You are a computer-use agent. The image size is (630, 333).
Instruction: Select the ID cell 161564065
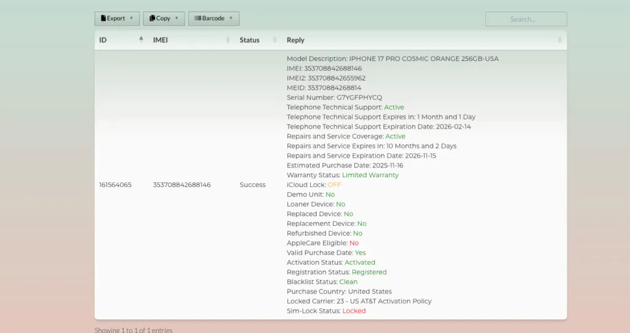click(x=115, y=185)
